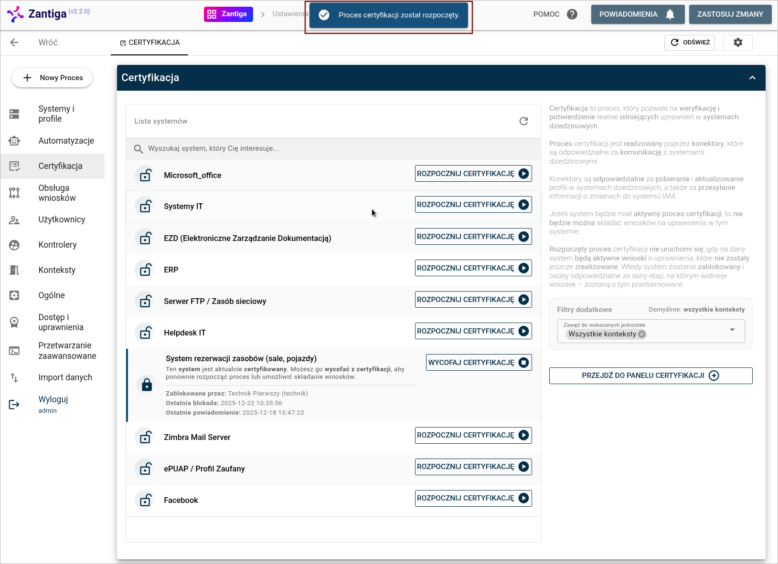778x564 pixels.
Task: Collapse the Certyfikacja panel with chevron
Action: (752, 78)
